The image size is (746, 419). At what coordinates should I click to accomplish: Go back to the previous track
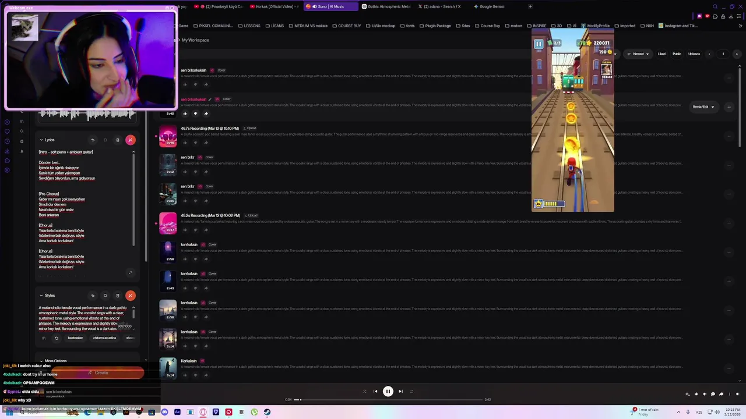click(375, 392)
